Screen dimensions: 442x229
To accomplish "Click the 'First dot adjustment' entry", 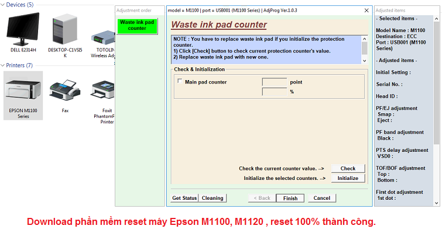I will pos(399,192).
